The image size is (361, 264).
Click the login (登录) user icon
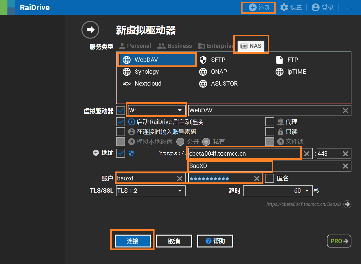pos(316,7)
